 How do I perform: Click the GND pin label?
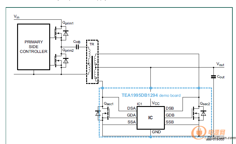tap(156, 132)
